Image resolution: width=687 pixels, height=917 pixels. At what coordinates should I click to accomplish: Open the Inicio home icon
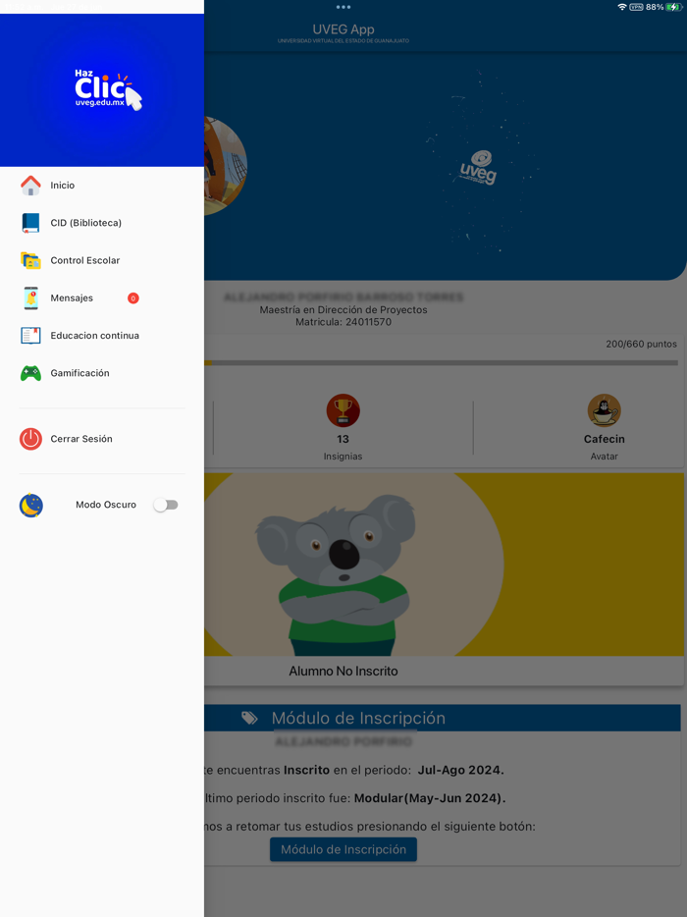pos(31,186)
